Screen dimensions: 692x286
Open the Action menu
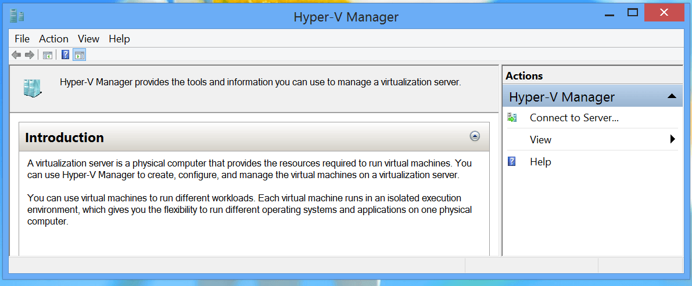coord(54,39)
